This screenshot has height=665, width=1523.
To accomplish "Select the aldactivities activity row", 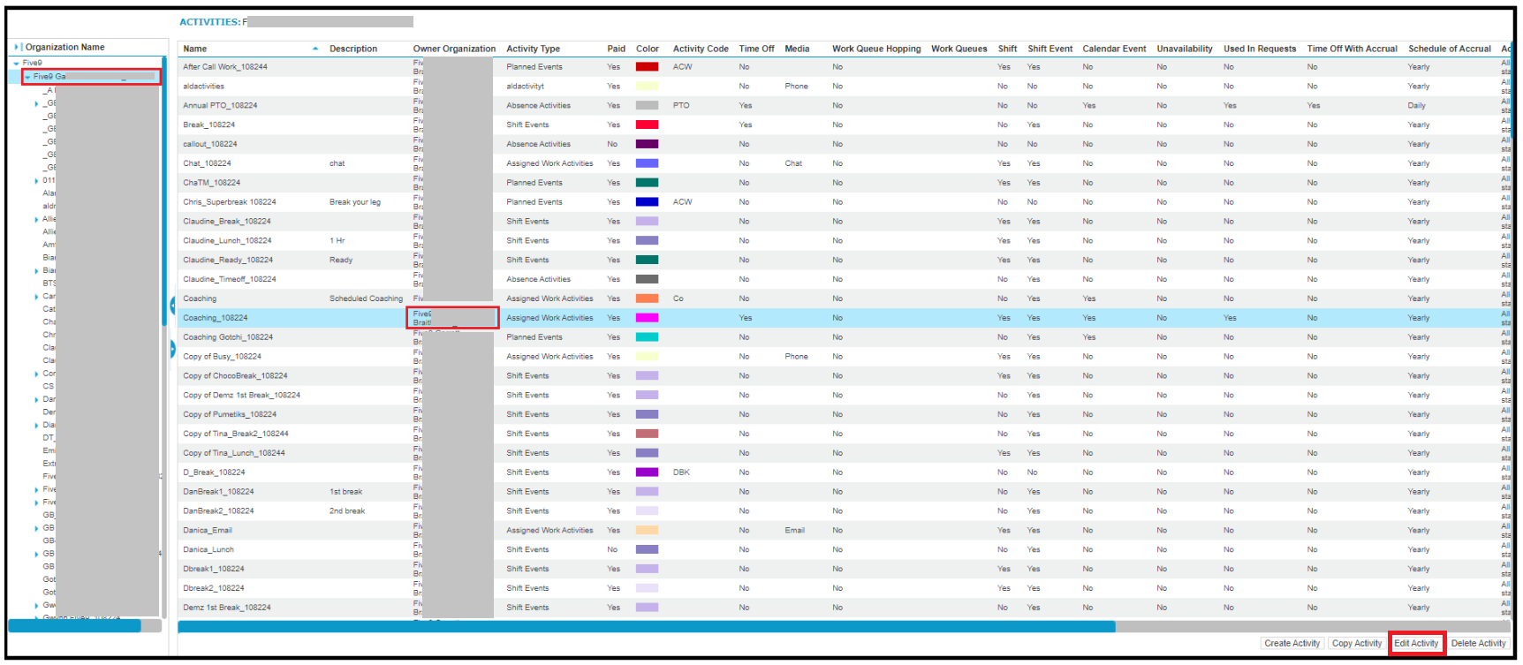I will click(844, 87).
